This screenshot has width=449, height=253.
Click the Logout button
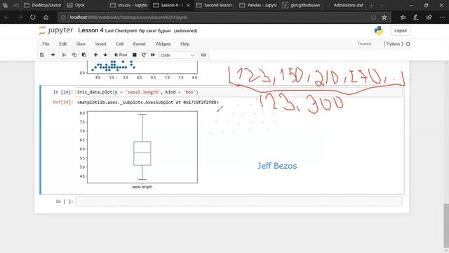tap(401, 30)
